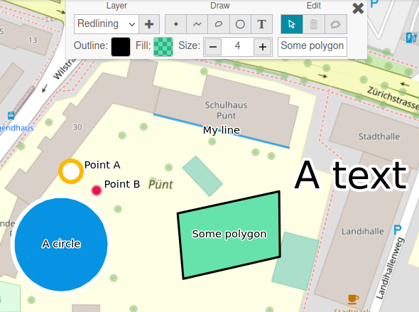
Task: Click the 'Landihallenweg' street label
Action: pyautogui.click(x=391, y=268)
